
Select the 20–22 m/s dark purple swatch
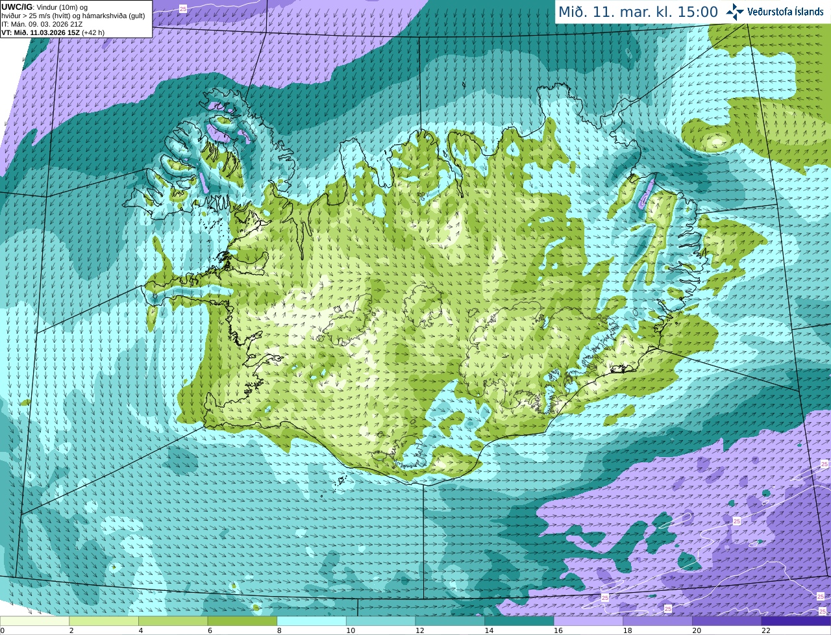click(727, 621)
